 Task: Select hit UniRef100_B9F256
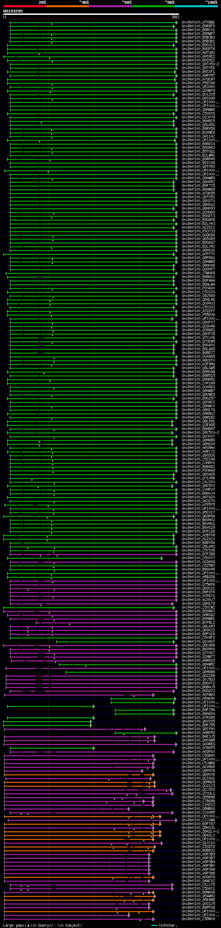[x=198, y=710]
